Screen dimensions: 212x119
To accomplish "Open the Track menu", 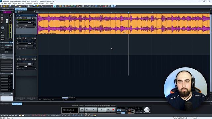I will 10,4.
